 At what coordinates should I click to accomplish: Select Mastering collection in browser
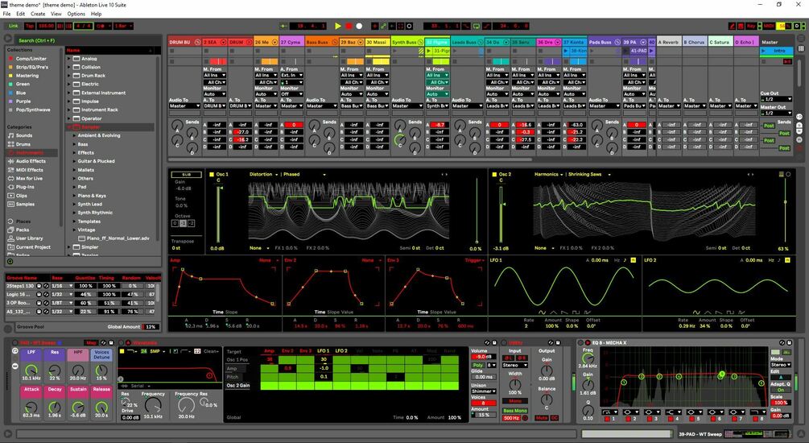click(x=27, y=76)
